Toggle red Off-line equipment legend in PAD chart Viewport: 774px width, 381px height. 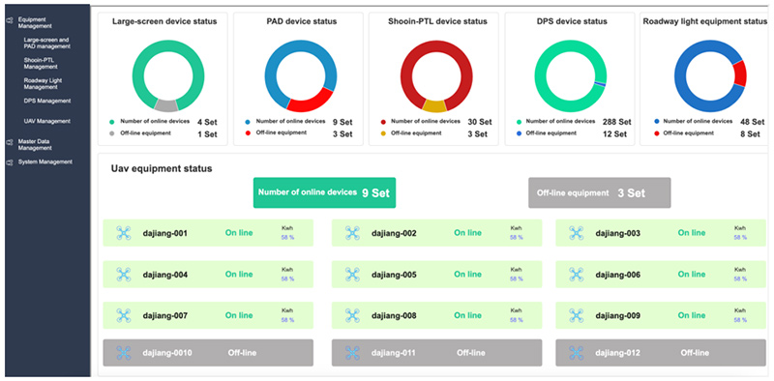tap(248, 133)
